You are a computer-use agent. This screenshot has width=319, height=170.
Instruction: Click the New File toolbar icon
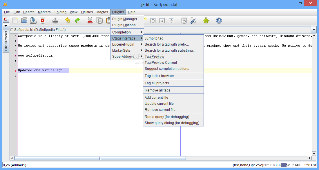pyautogui.click(x=15, y=20)
